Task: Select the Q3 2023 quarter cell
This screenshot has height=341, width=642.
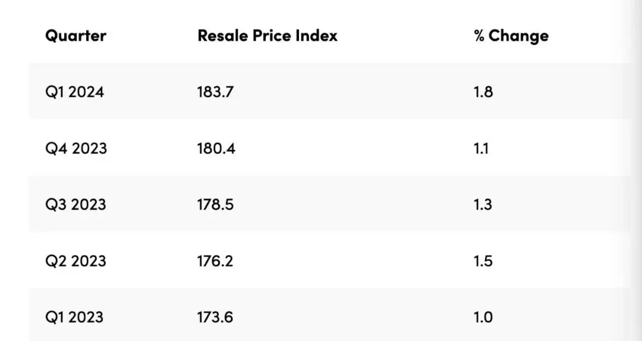Action: coord(75,204)
